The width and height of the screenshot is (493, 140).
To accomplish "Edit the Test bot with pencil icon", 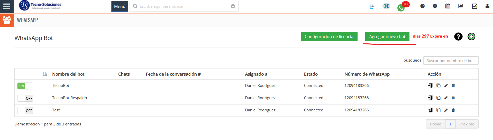I will (x=446, y=110).
